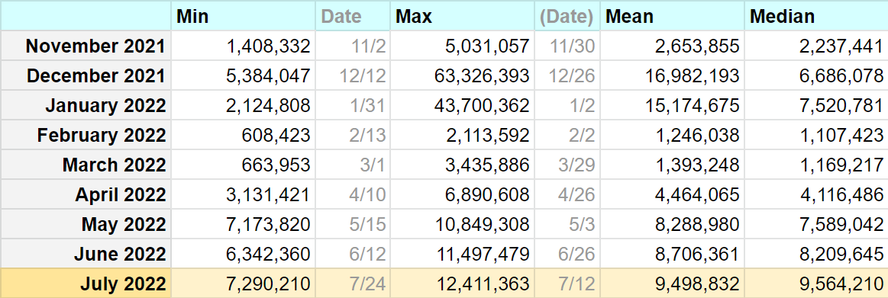Select the Max column header

(x=462, y=16)
